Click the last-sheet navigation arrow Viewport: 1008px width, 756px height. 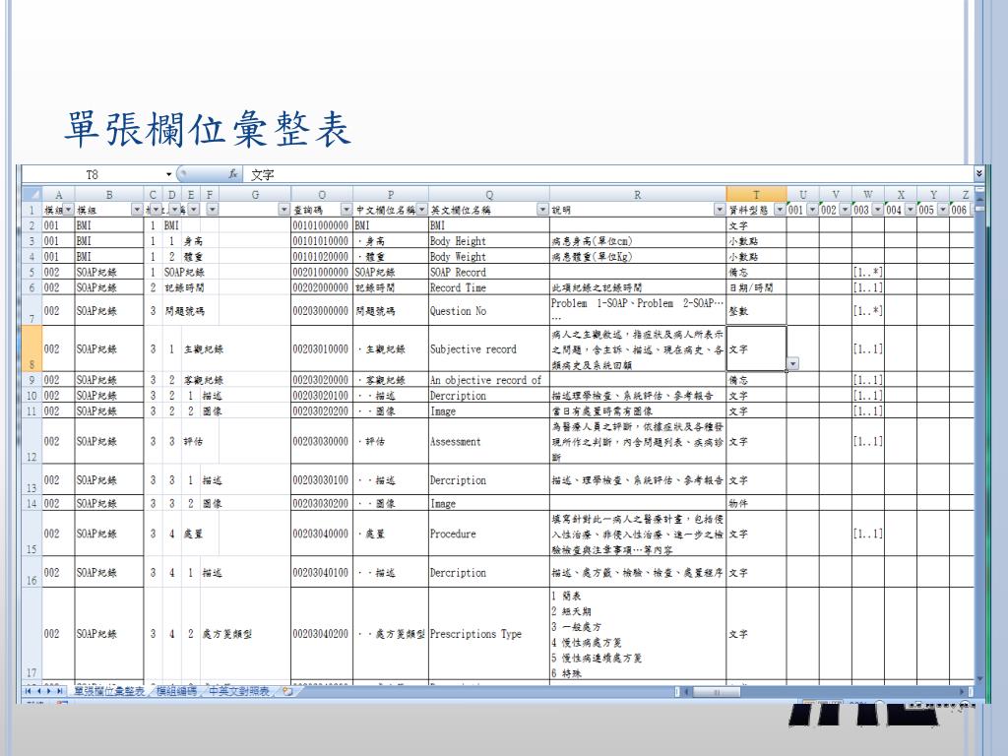(x=60, y=691)
